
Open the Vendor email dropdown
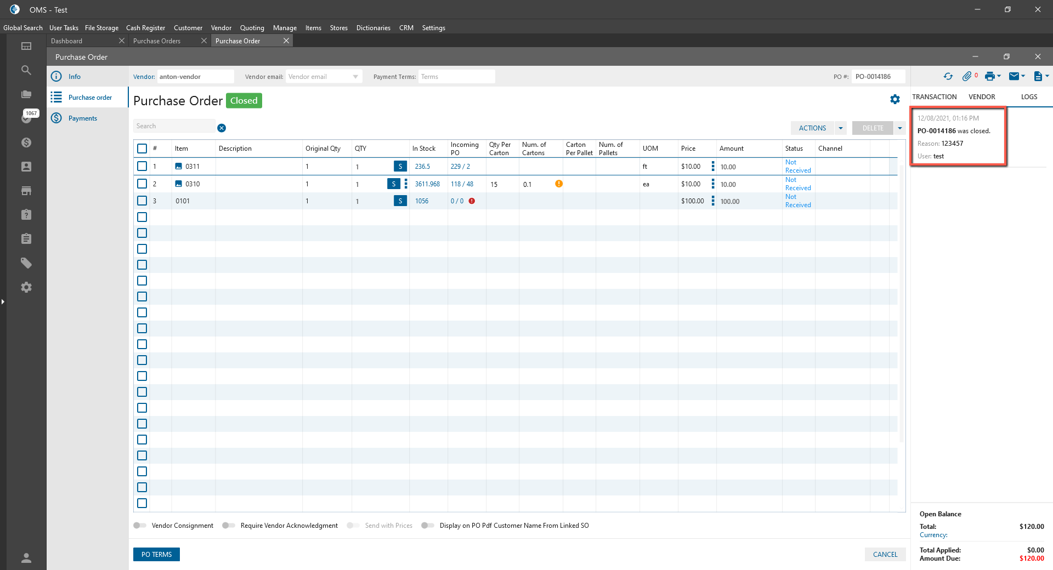(x=355, y=77)
